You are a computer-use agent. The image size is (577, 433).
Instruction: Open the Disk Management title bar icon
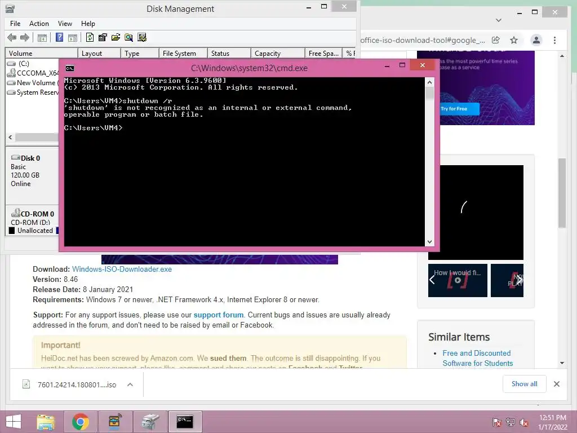point(10,8)
